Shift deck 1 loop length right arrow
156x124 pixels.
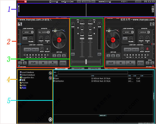coord(48,55)
